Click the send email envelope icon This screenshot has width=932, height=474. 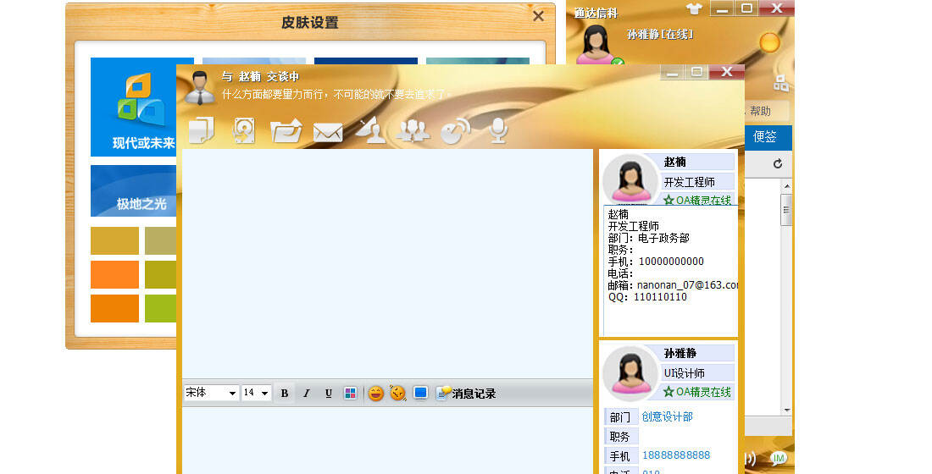[328, 132]
